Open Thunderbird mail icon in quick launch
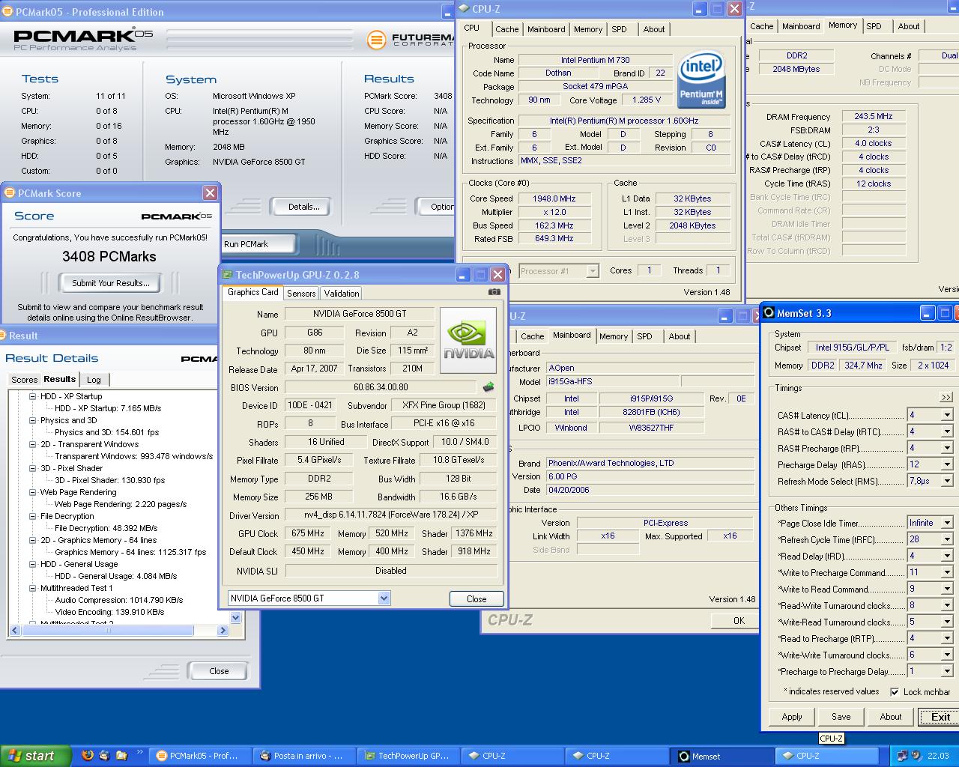959x767 pixels. tap(104, 756)
